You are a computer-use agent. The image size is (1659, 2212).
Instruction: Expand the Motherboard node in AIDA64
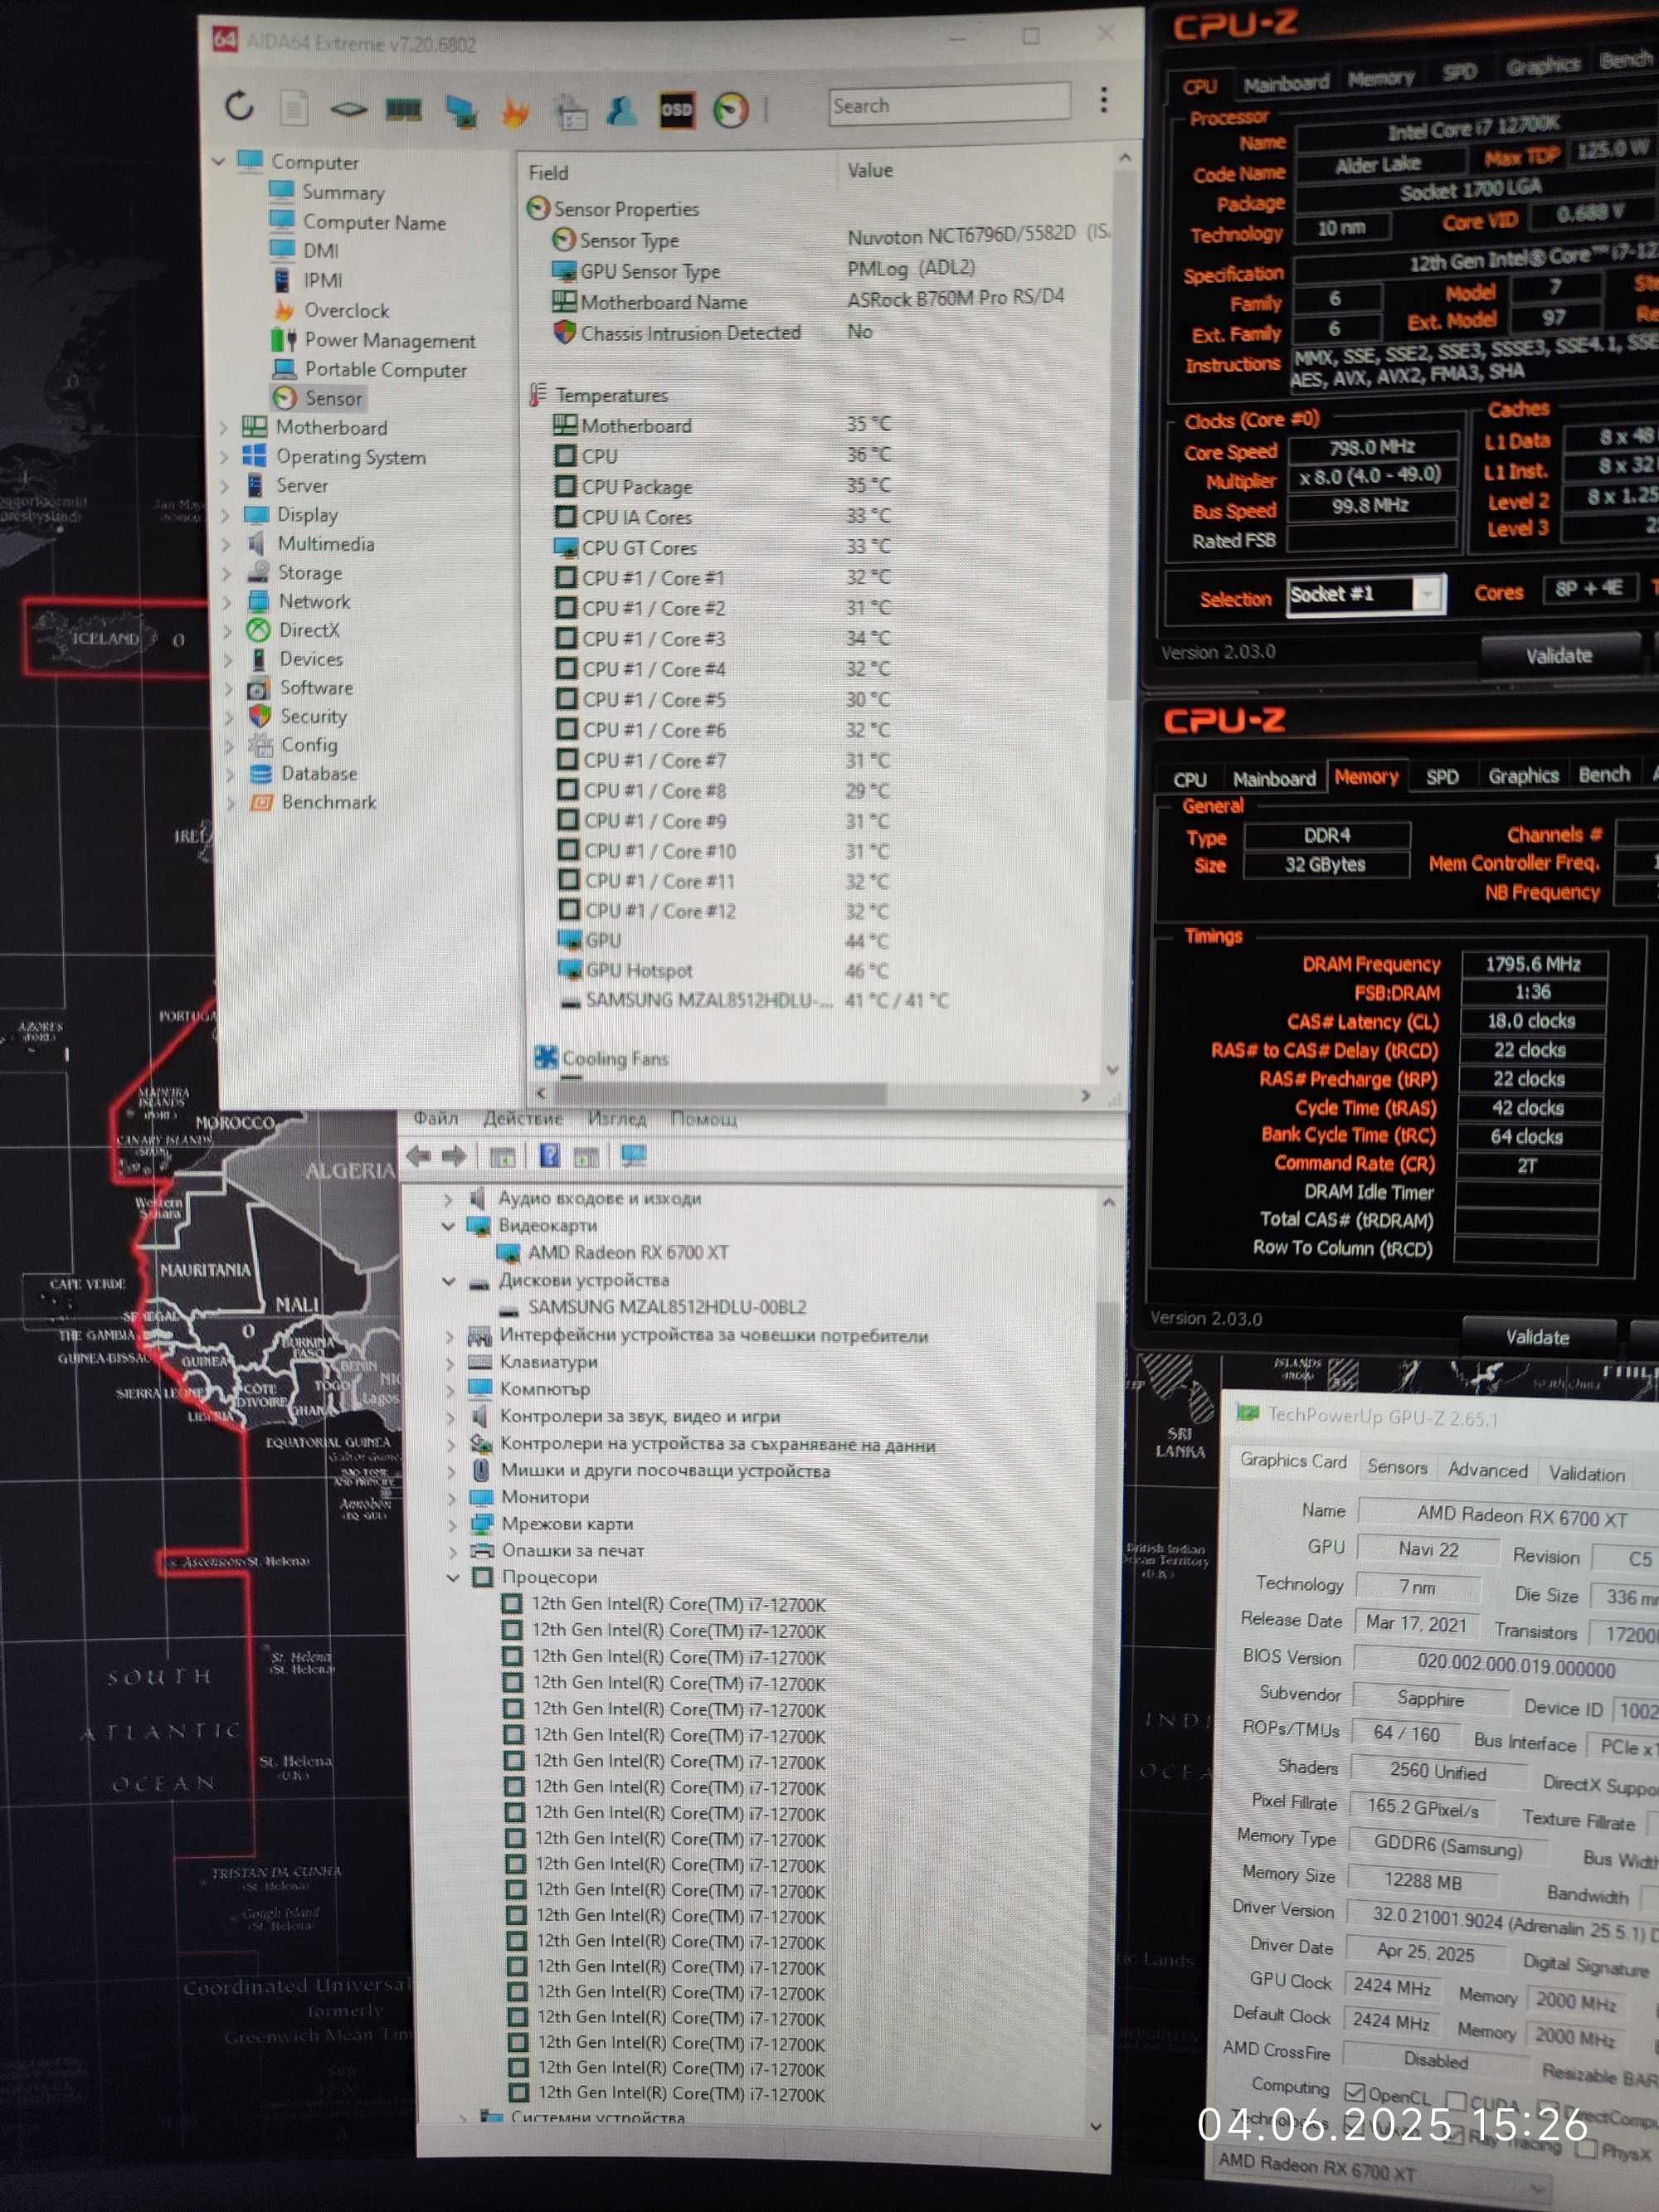point(224,427)
